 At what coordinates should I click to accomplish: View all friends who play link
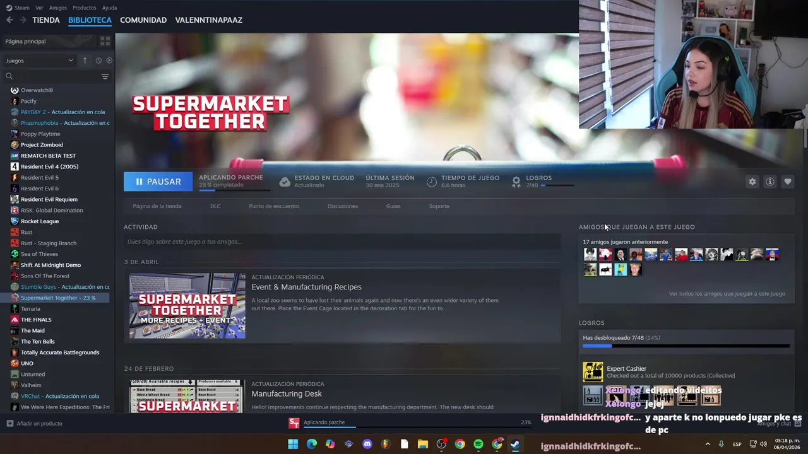727,294
